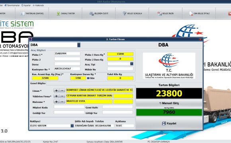Click the Açıklama field containing TEST
The height and width of the screenshot is (143, 231).
coord(125,126)
